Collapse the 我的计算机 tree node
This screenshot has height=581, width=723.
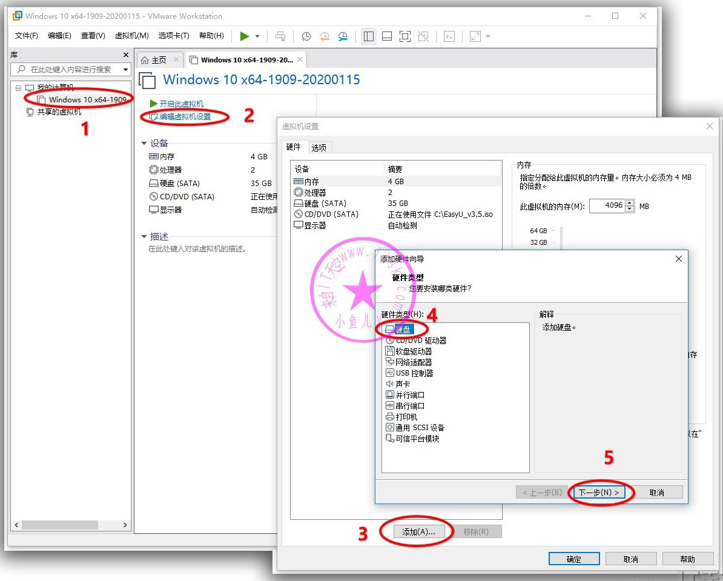18,88
